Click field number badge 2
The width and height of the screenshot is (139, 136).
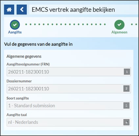[127, 88]
